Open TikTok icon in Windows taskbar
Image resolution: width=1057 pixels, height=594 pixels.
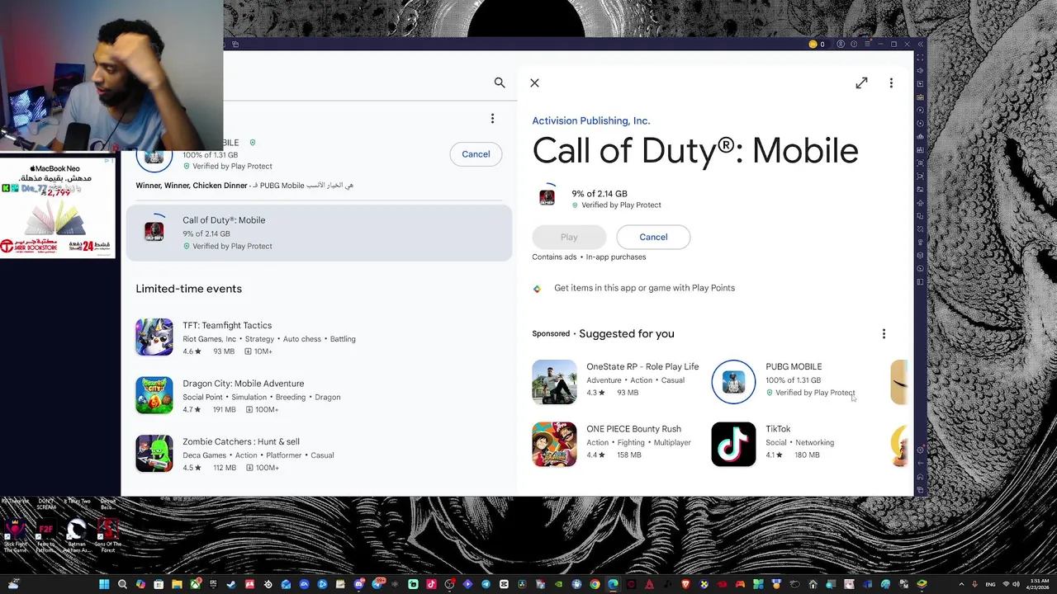(x=431, y=584)
